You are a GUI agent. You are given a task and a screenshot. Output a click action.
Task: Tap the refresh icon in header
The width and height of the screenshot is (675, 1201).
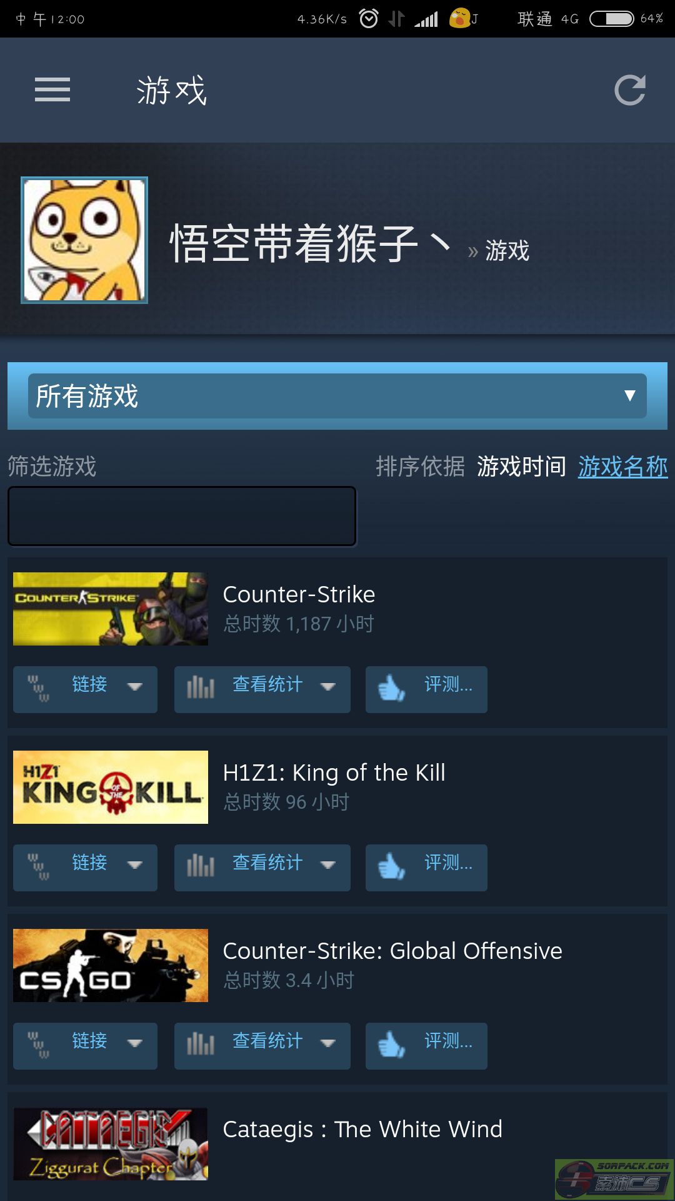(x=629, y=90)
